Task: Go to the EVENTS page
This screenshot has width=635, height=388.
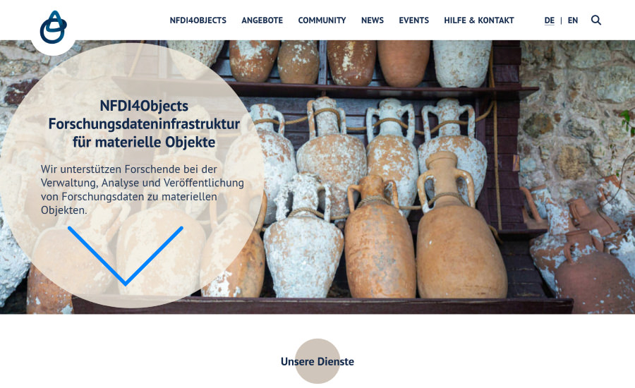Action: tap(413, 20)
